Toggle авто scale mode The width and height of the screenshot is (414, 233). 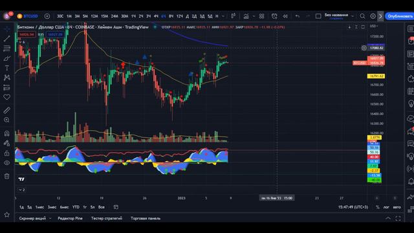tap(397, 207)
